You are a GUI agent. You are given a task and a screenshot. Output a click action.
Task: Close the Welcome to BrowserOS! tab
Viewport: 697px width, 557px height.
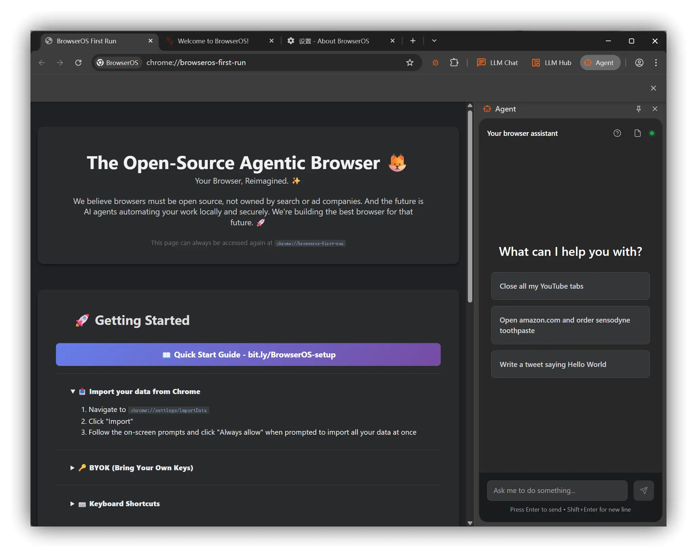tap(272, 41)
